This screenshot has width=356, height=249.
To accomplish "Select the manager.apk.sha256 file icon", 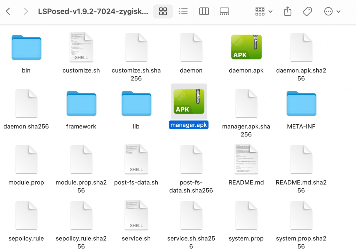I will 246,103.
